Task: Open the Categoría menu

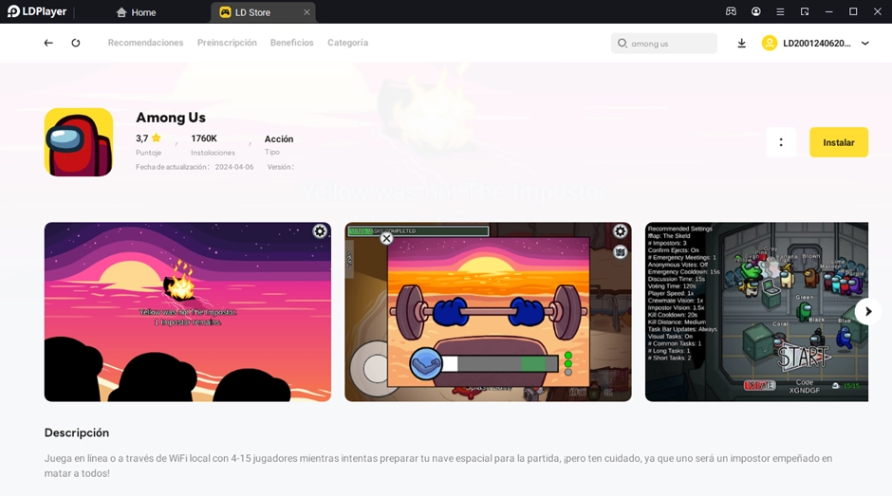Action: coord(347,43)
